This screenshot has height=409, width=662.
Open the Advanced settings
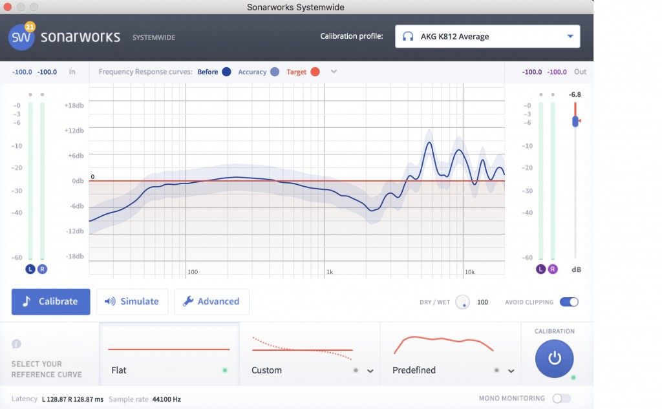(211, 302)
